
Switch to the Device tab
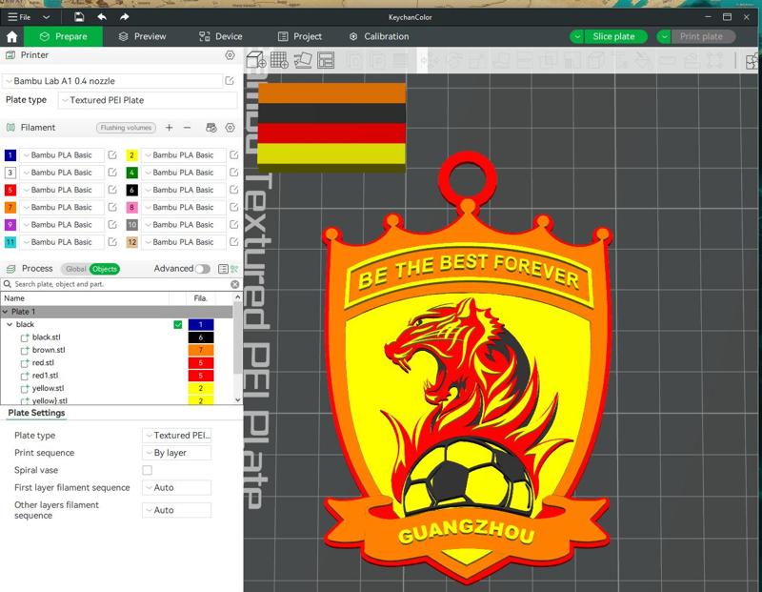221,36
